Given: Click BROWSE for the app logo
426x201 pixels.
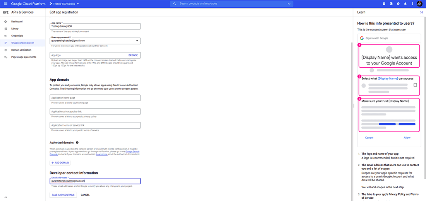Looking at the screenshot, I should coord(133,55).
